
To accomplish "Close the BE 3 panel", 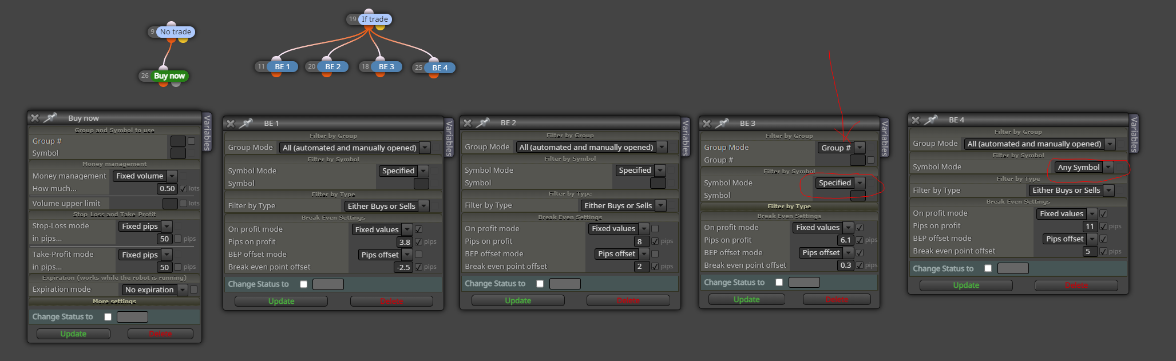I will pyautogui.click(x=707, y=124).
